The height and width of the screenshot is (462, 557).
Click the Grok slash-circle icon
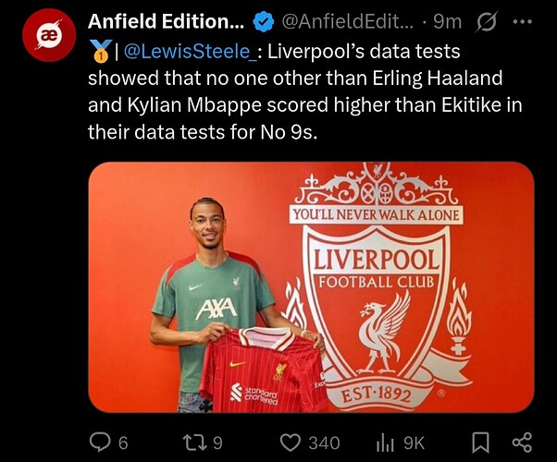coord(487,21)
